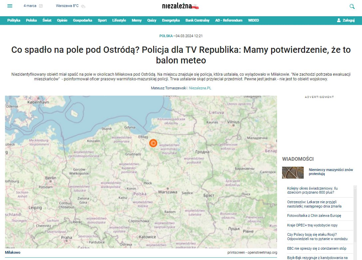Click the Zaloguj login link
The image size is (362, 260).
(x=349, y=20)
